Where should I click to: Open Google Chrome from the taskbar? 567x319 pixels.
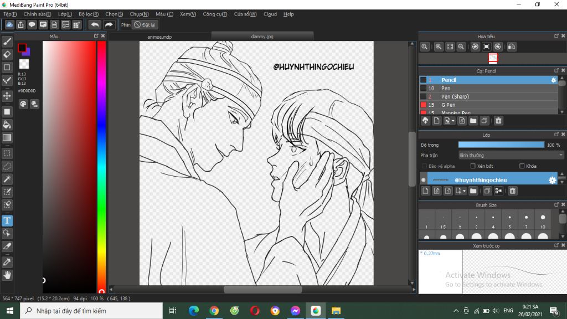pyautogui.click(x=214, y=311)
